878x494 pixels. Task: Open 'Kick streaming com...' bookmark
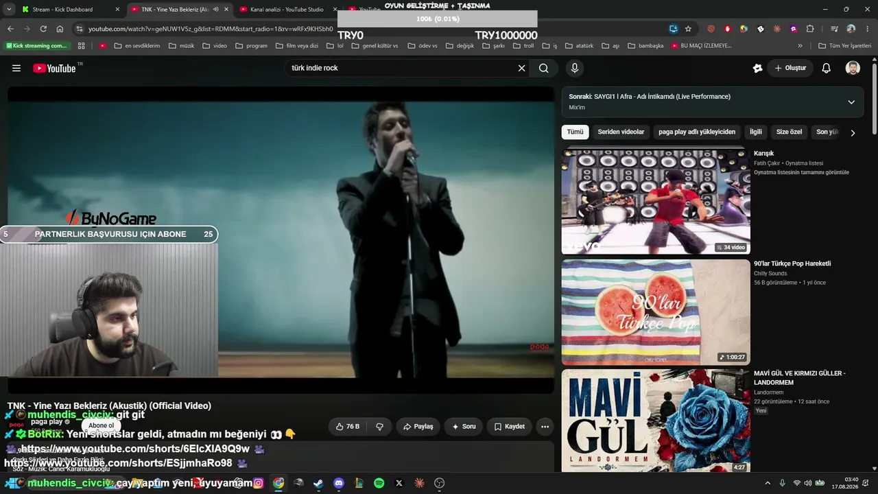tap(37, 46)
